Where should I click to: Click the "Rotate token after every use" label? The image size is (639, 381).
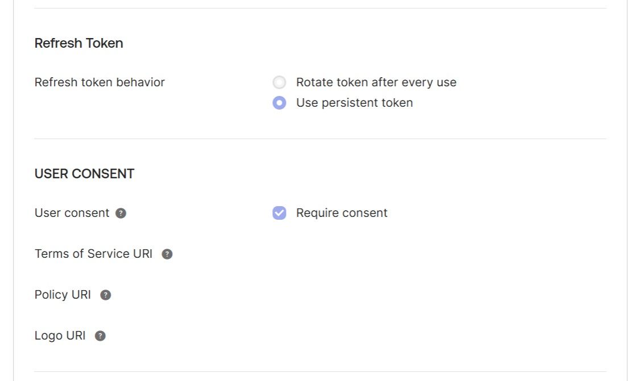point(376,82)
